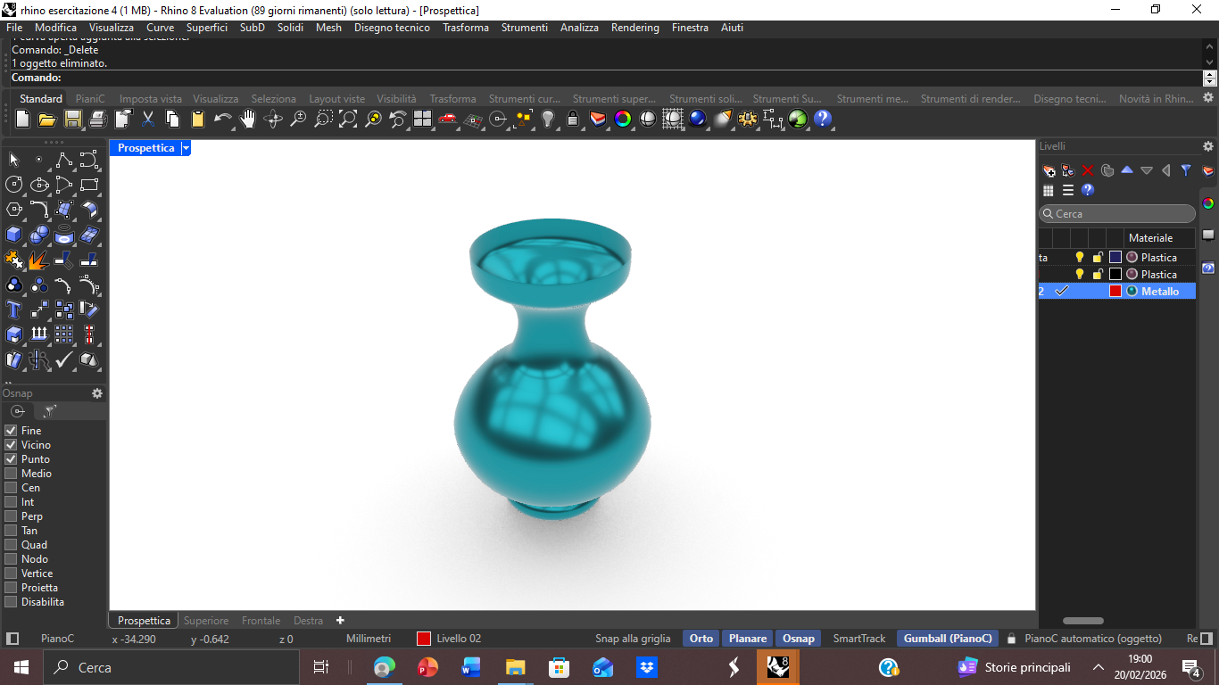Click the Circle drawing tool

(x=14, y=185)
